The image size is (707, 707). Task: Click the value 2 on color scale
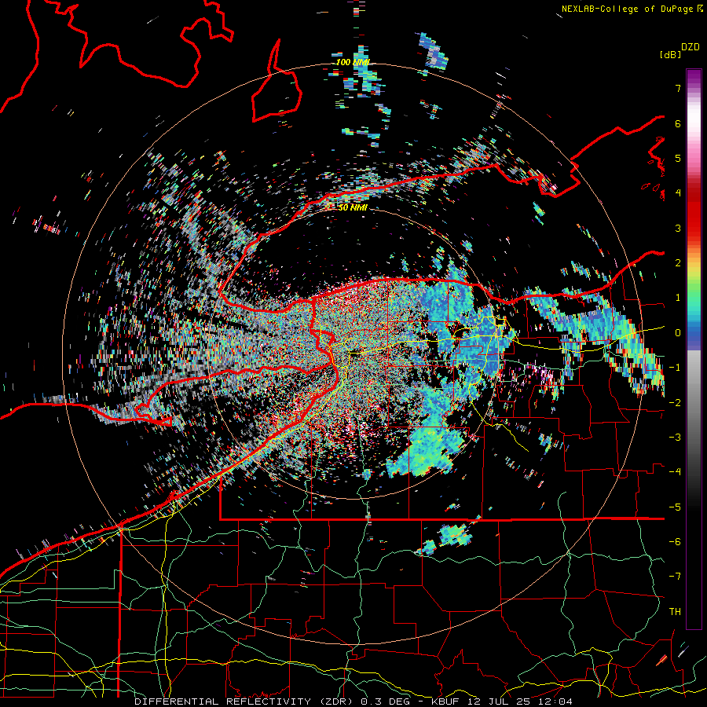pyautogui.click(x=678, y=263)
